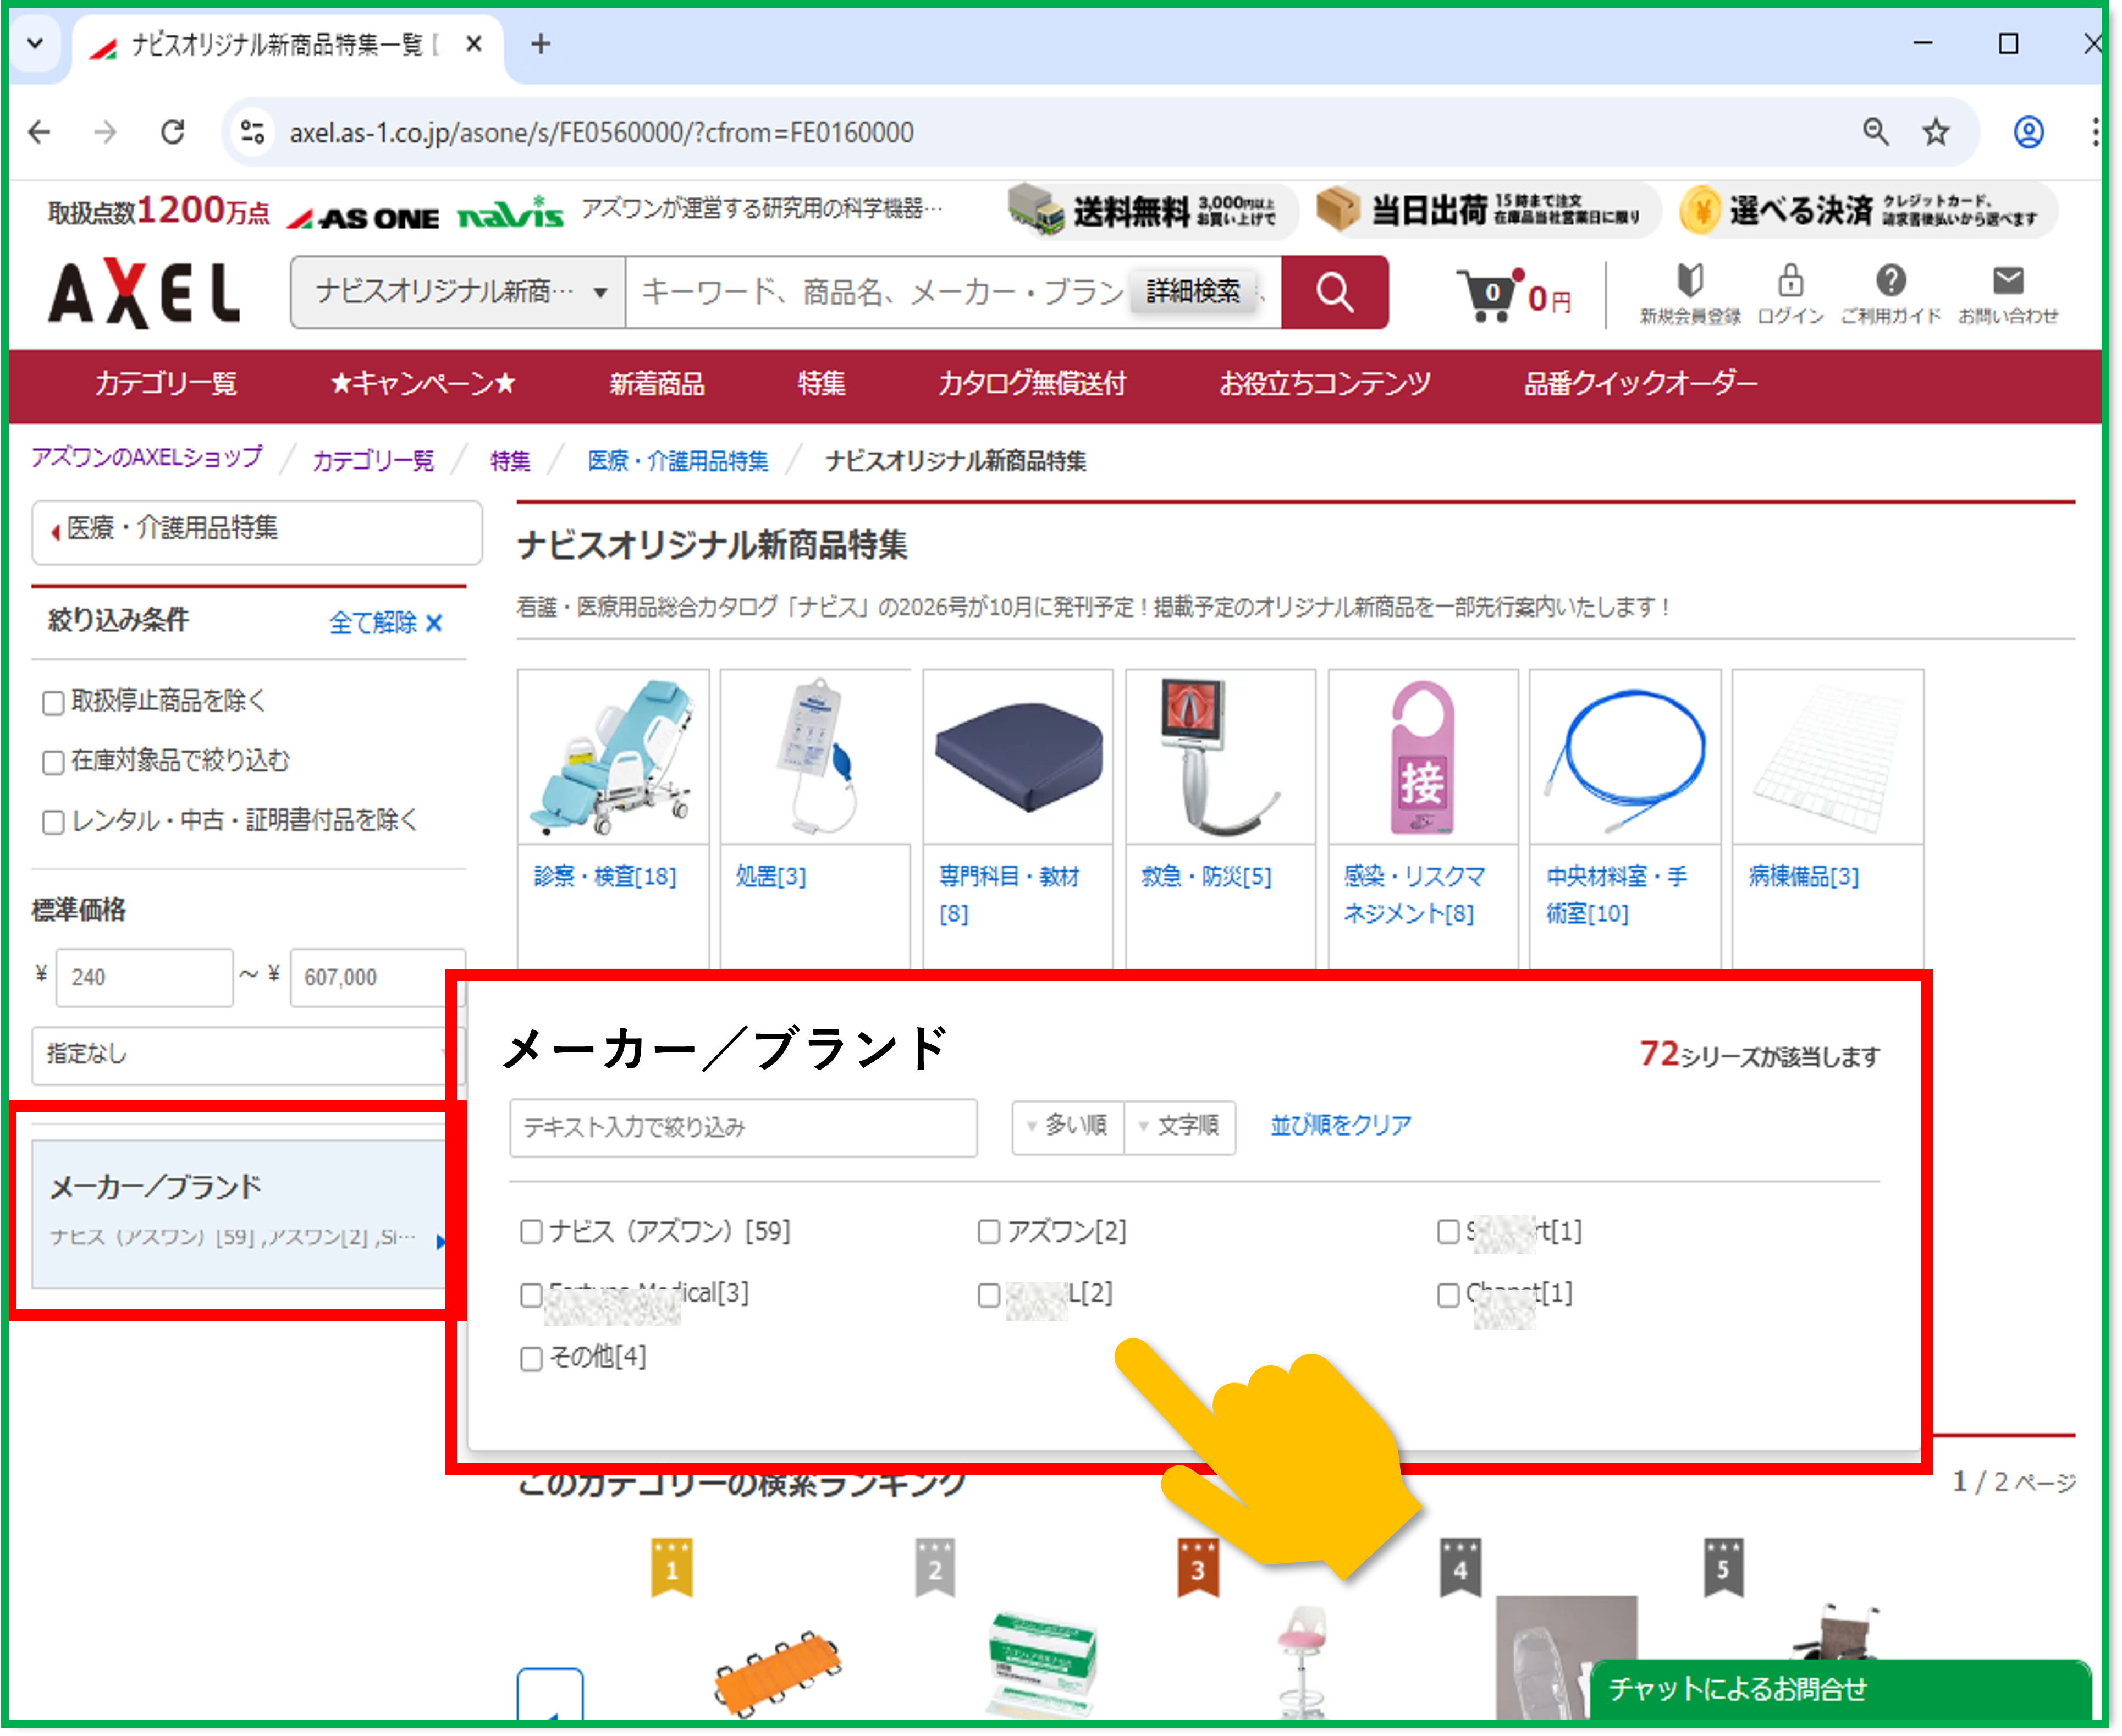The width and height of the screenshot is (2122, 1736).
Task: Click maximum price field 607,000
Action: [x=377, y=977]
